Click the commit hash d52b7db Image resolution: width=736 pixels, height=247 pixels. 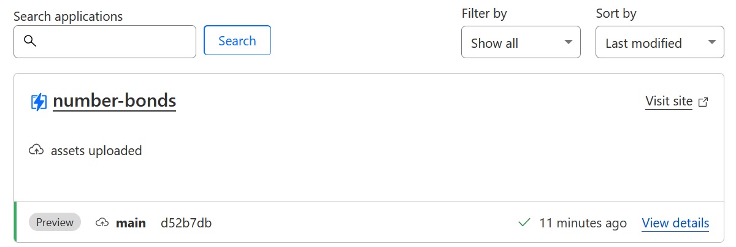tap(186, 223)
